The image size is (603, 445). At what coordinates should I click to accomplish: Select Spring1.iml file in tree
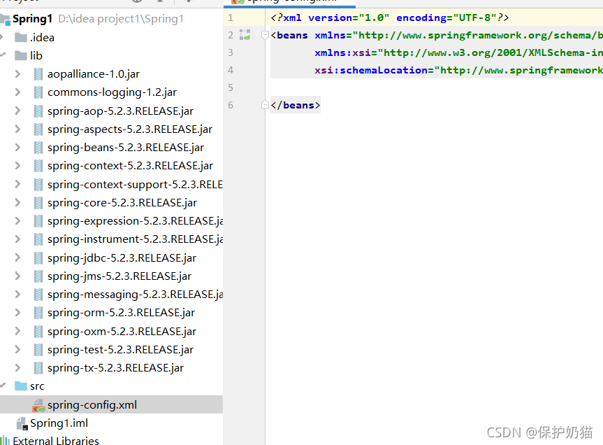point(59,423)
